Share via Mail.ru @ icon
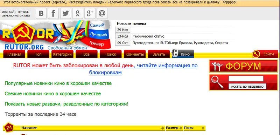The height and width of the screenshot is (135, 280). (102, 13)
